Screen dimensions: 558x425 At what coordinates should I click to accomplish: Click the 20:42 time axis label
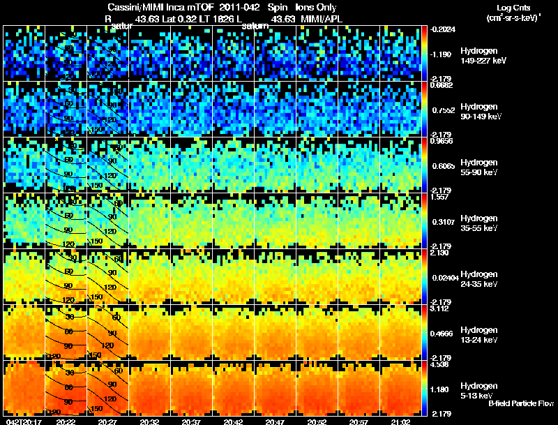coord(233,422)
